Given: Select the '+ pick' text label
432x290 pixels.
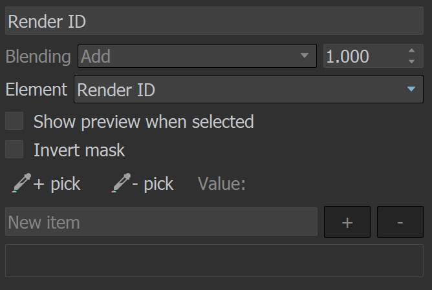Looking at the screenshot, I should click(57, 184).
